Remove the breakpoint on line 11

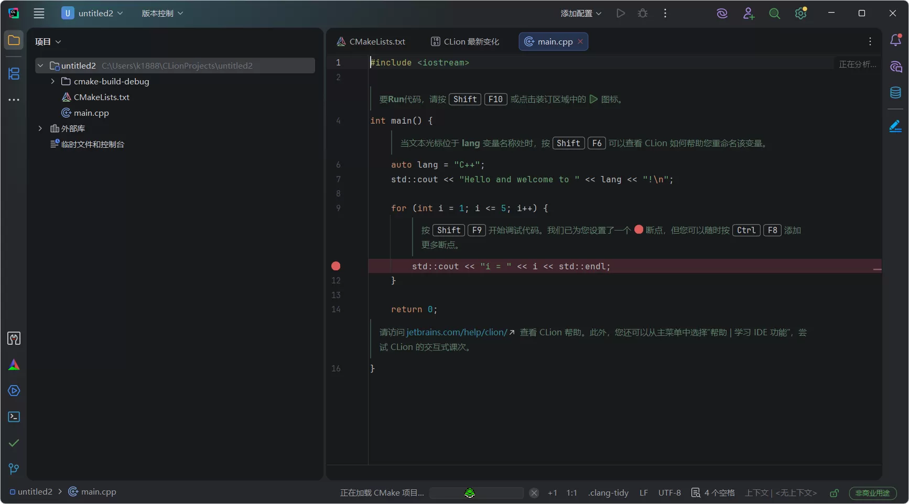pyautogui.click(x=336, y=266)
